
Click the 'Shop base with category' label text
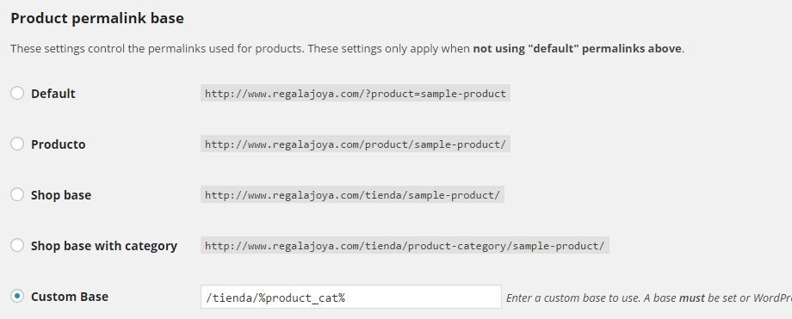pyautogui.click(x=104, y=246)
